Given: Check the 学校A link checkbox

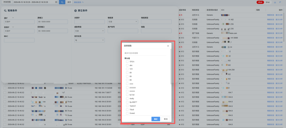Looking at the screenshot, I should click(127, 61).
